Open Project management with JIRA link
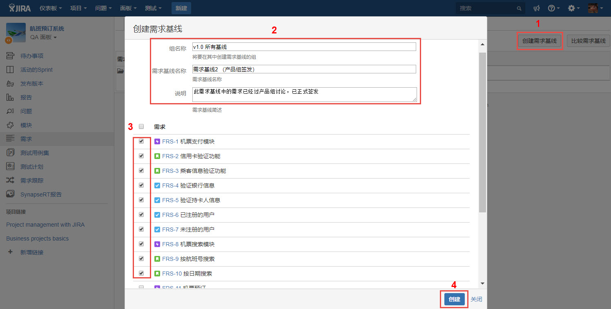The image size is (611, 309). pos(45,225)
